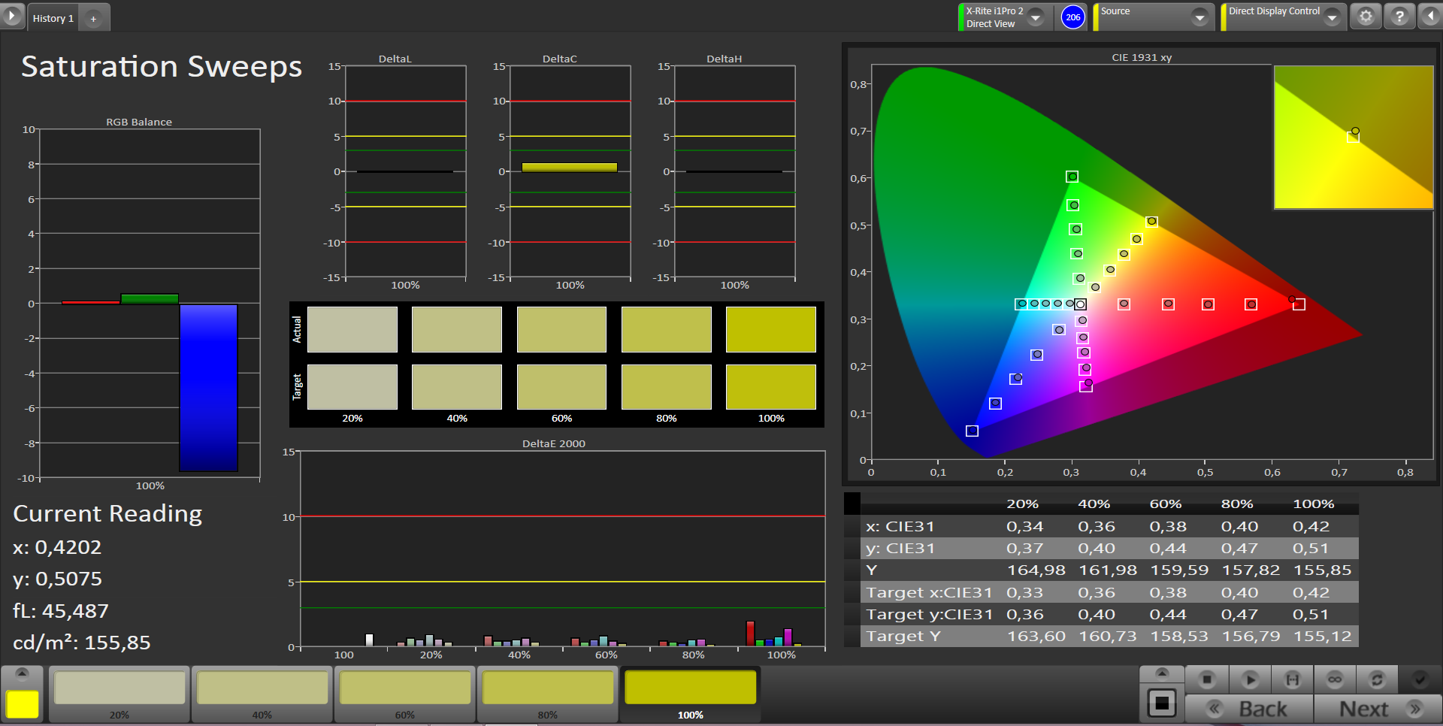The width and height of the screenshot is (1443, 726).
Task: Click the Next button
Action: pyautogui.click(x=1377, y=709)
